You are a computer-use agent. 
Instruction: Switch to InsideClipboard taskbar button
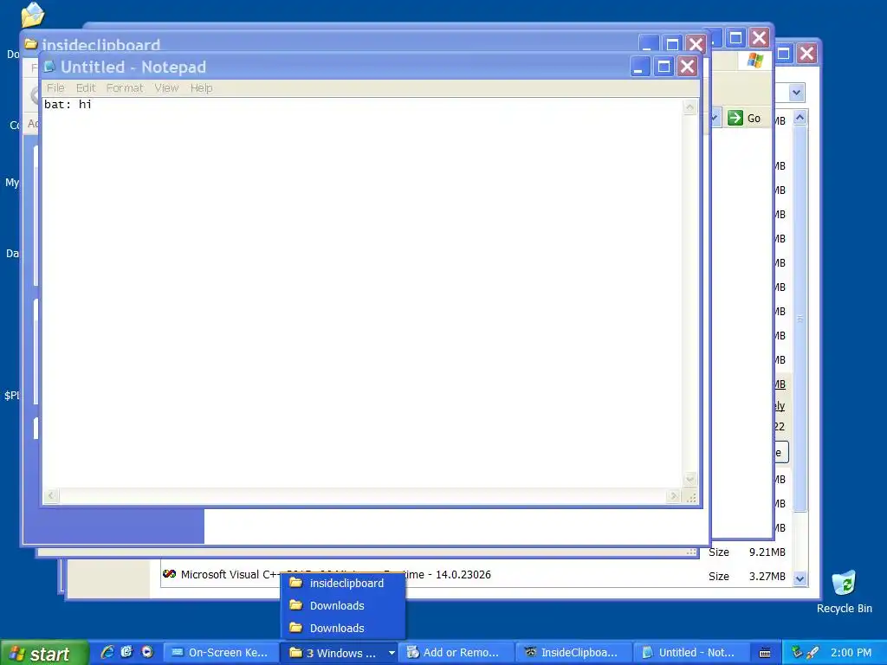574,653
